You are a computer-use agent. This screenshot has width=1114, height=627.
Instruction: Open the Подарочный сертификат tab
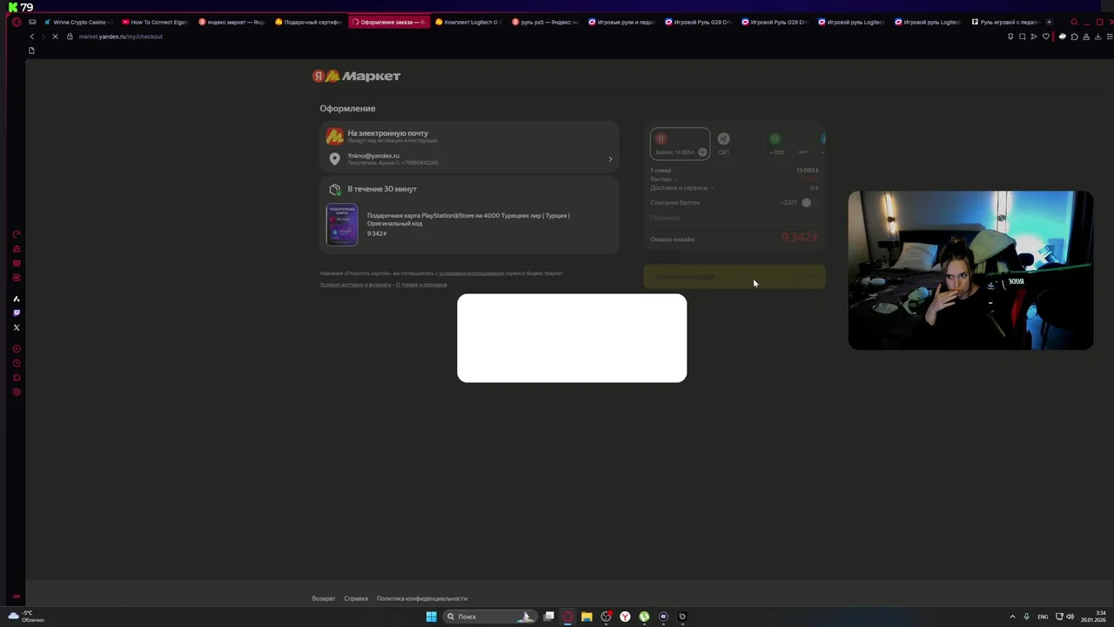click(x=307, y=22)
